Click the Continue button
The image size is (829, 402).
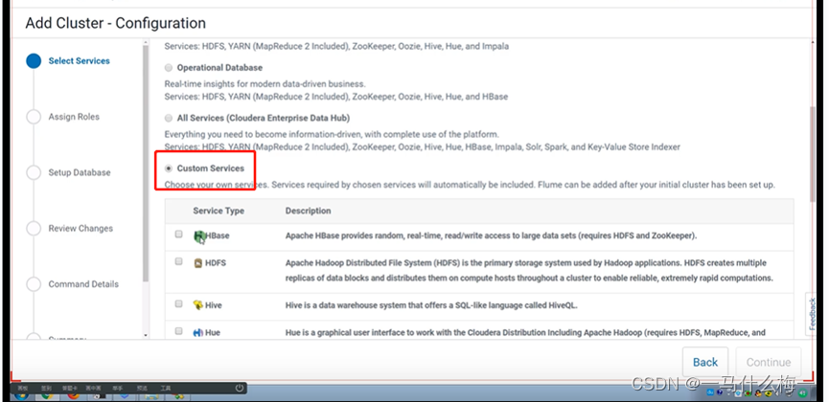(769, 362)
